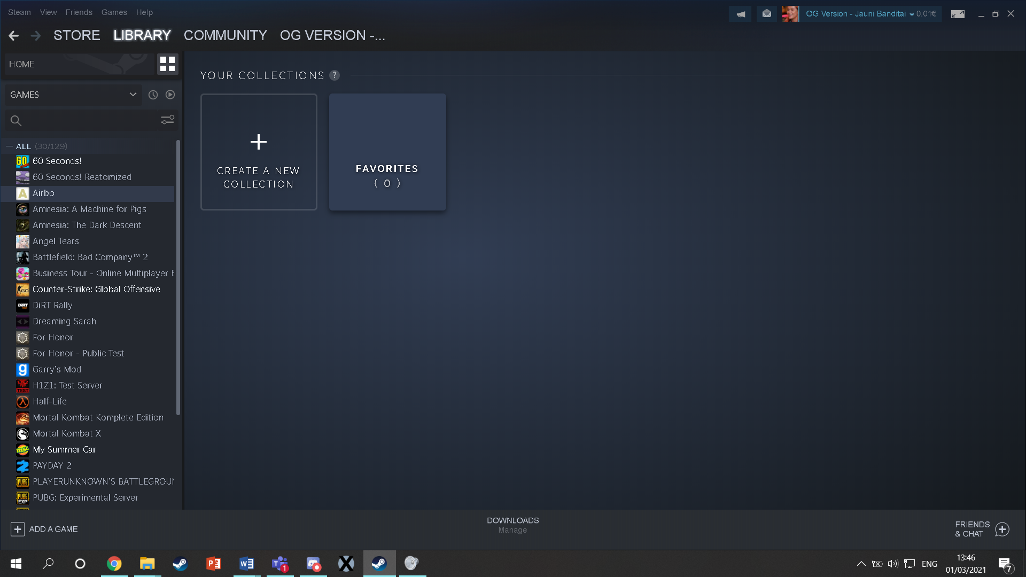
Task: Open the Help menu
Action: [x=144, y=12]
